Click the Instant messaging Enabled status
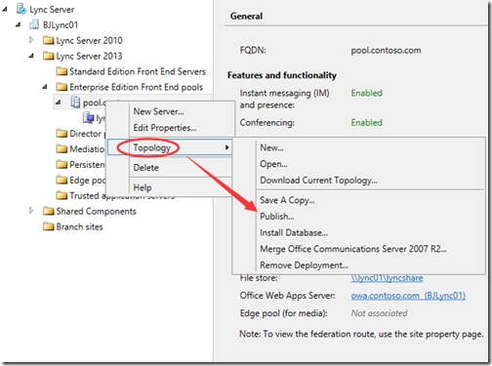 coord(366,93)
